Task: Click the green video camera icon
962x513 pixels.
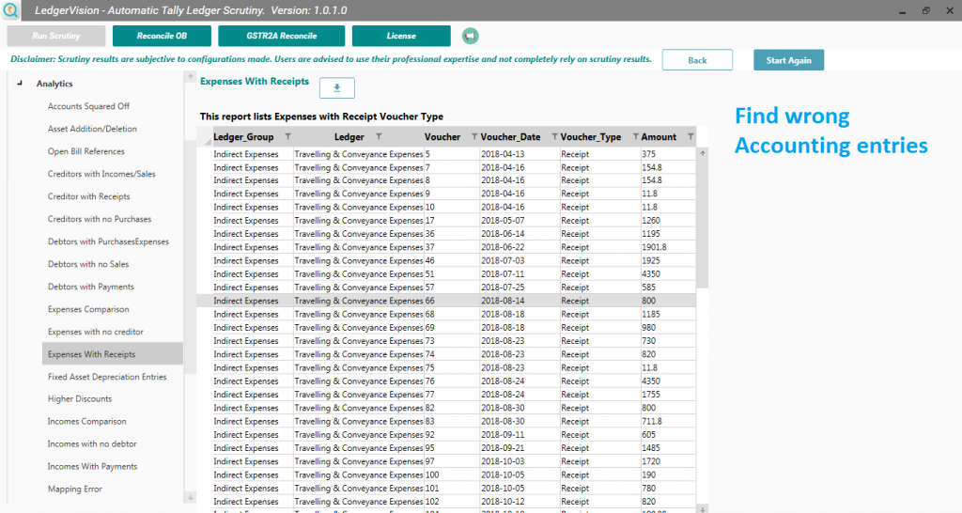Action: pos(470,36)
